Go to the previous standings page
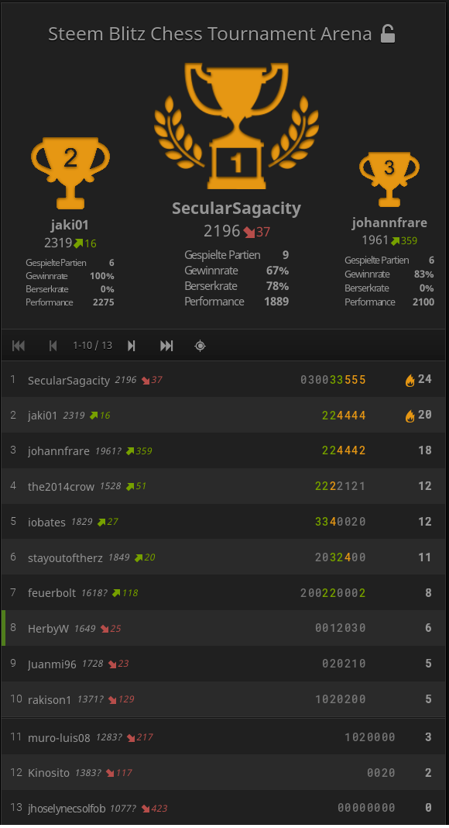 pos(53,346)
